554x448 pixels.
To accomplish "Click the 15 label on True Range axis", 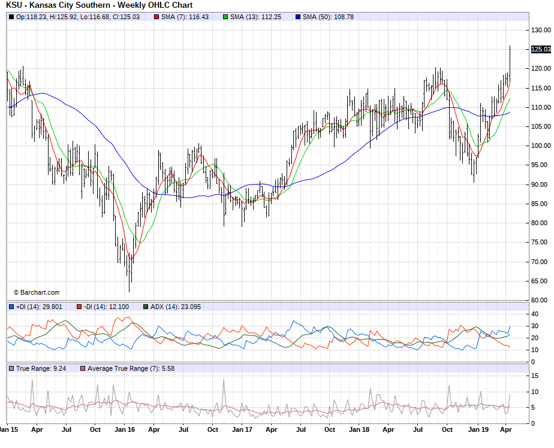I will (535, 376).
